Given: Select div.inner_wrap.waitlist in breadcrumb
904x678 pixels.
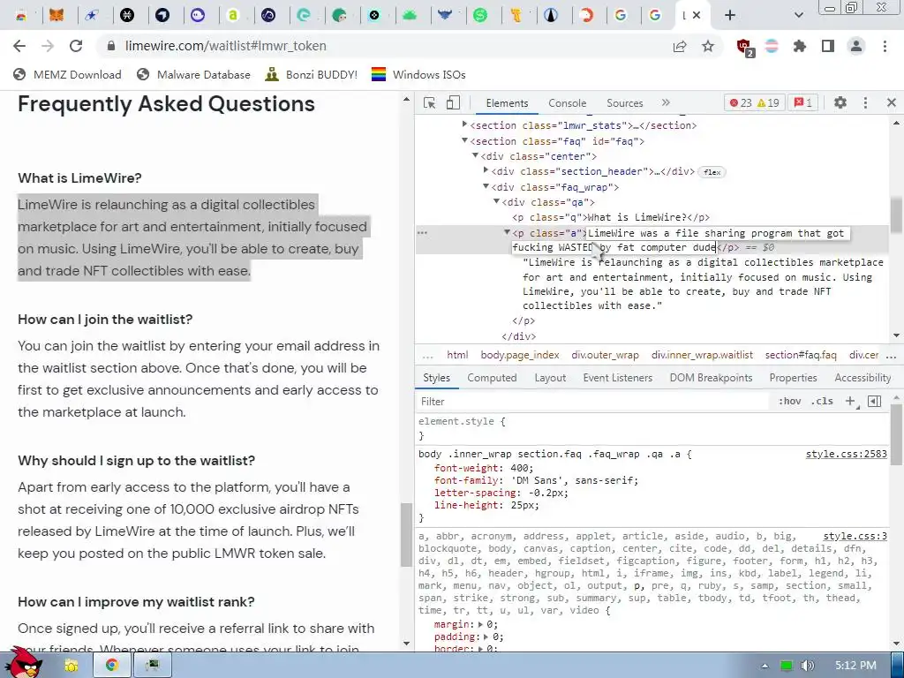Looking at the screenshot, I should [702, 355].
